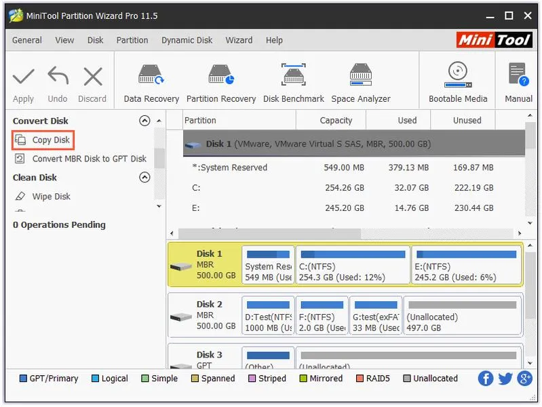Open the Facebook share icon
The image size is (542, 407).
[486, 379]
